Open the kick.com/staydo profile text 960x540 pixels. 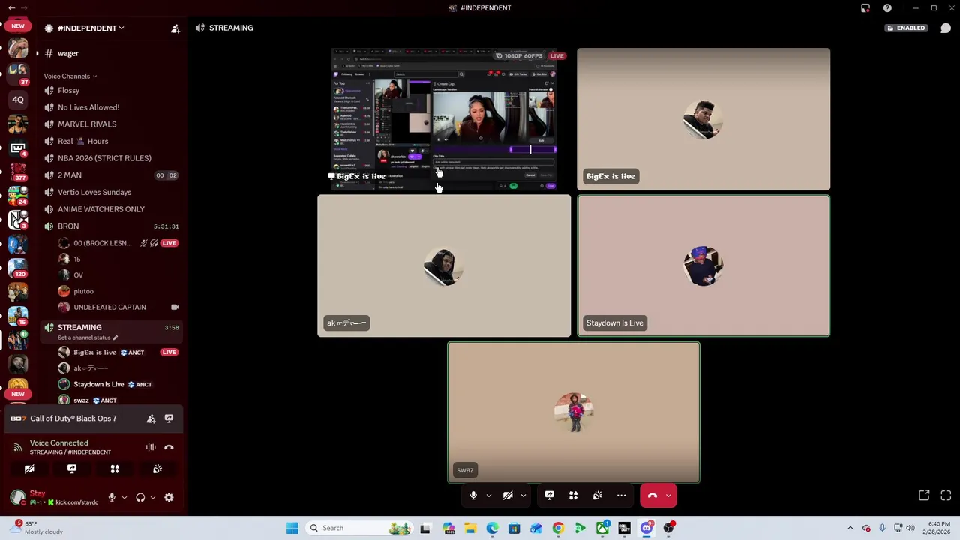pos(76,502)
